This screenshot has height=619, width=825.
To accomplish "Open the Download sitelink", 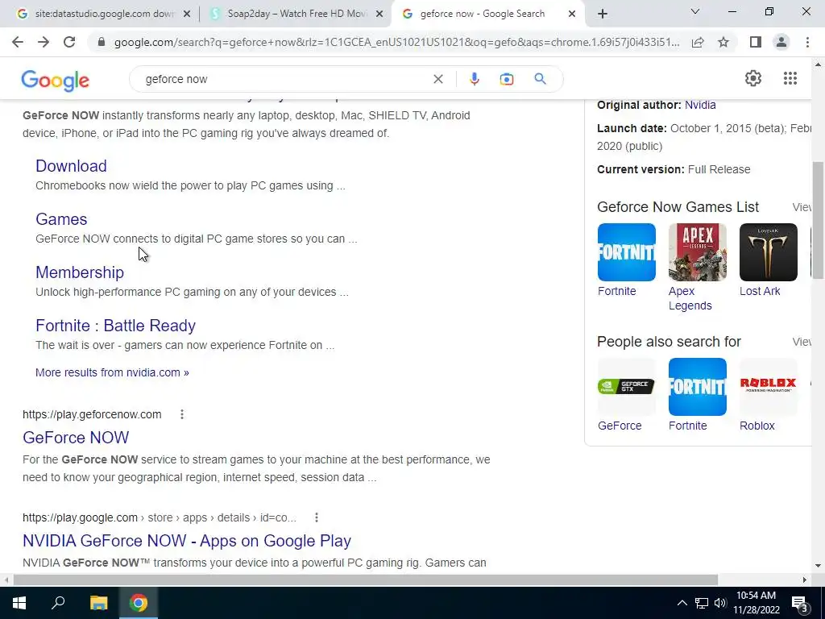I will [x=71, y=166].
